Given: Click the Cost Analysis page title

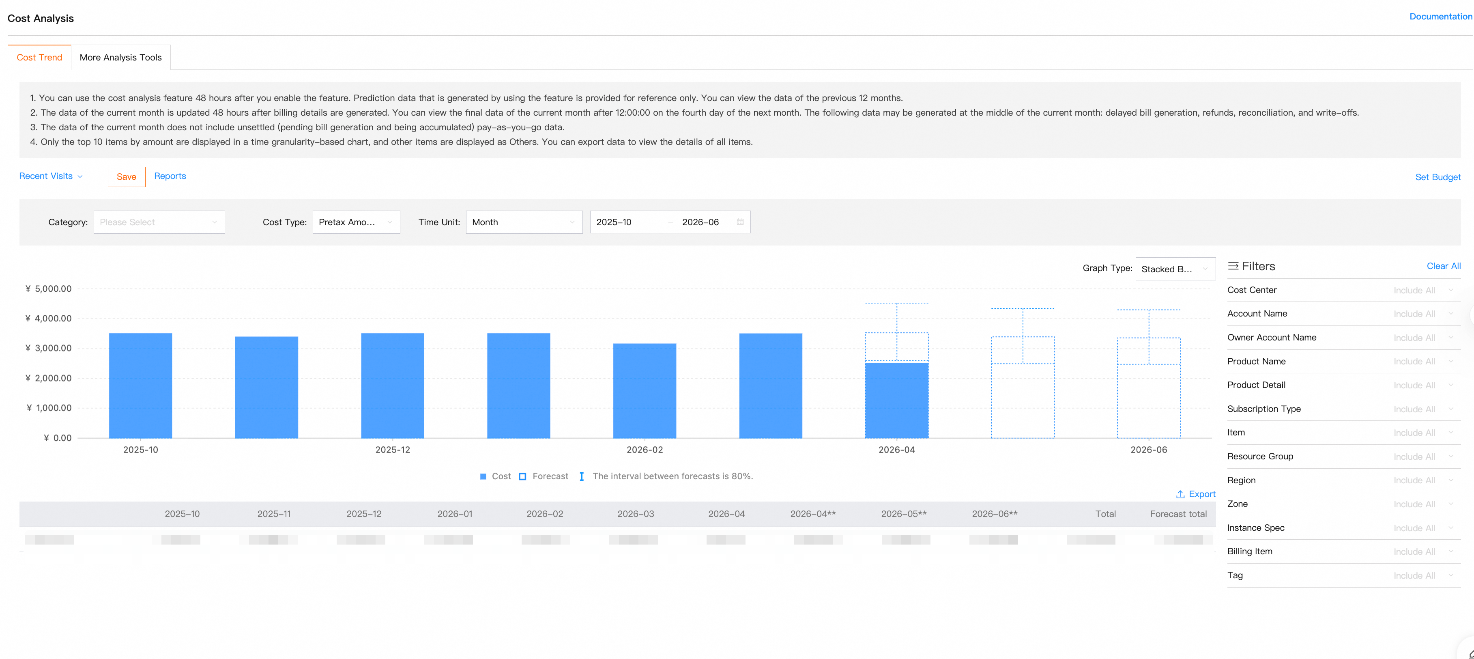Looking at the screenshot, I should [x=41, y=18].
